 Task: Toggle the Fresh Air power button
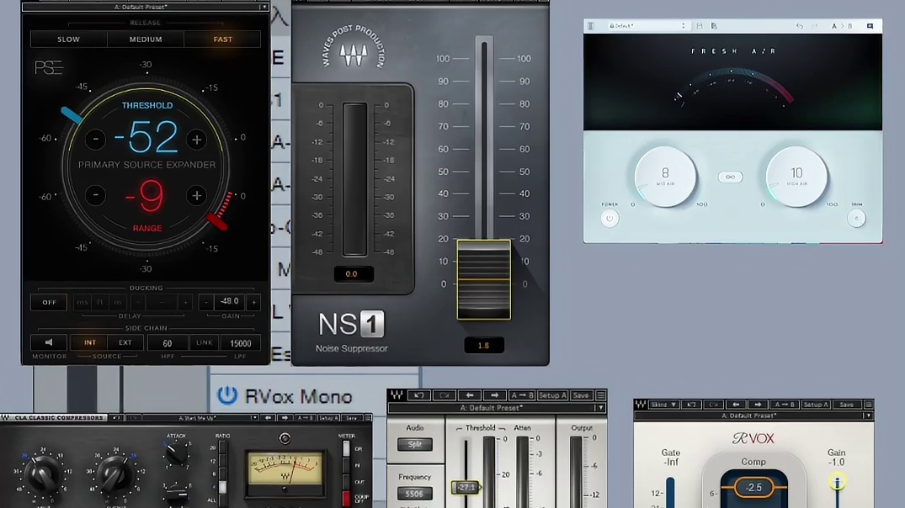click(610, 219)
